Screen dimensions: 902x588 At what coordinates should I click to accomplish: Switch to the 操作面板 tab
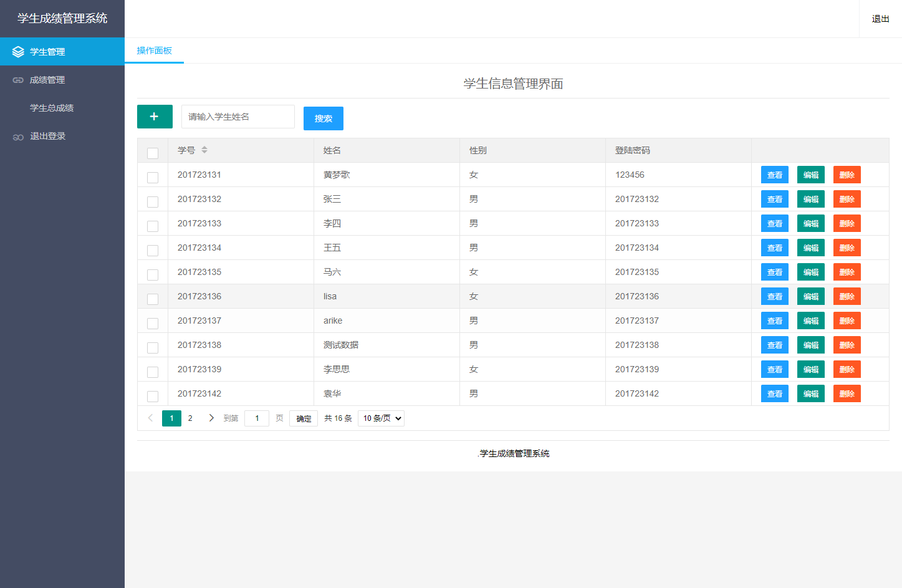point(154,51)
